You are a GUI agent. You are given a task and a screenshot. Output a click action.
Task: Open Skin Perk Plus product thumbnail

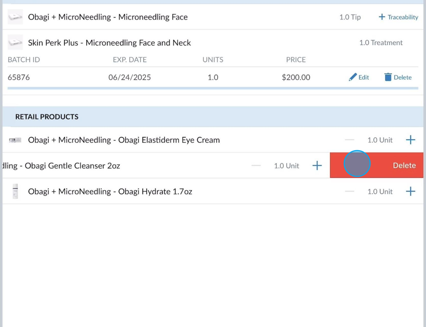15,42
